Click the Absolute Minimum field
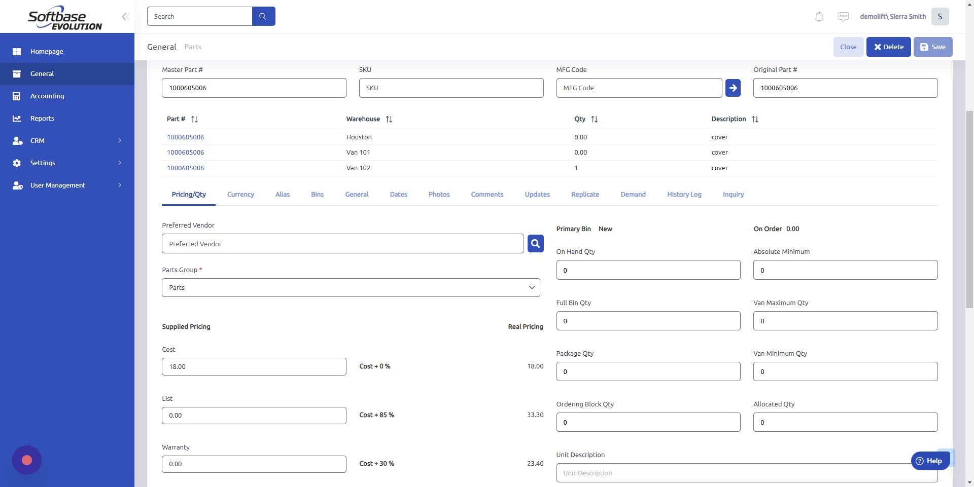Image resolution: width=974 pixels, height=487 pixels. [845, 270]
